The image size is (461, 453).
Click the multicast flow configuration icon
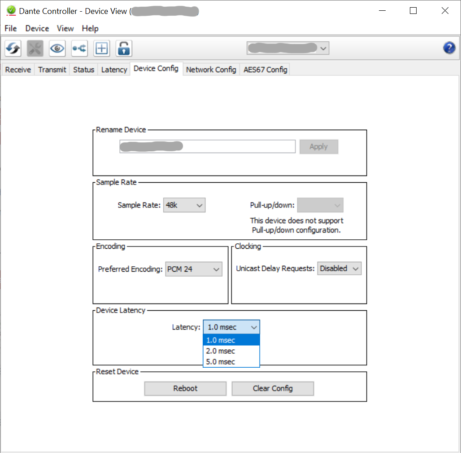point(79,48)
